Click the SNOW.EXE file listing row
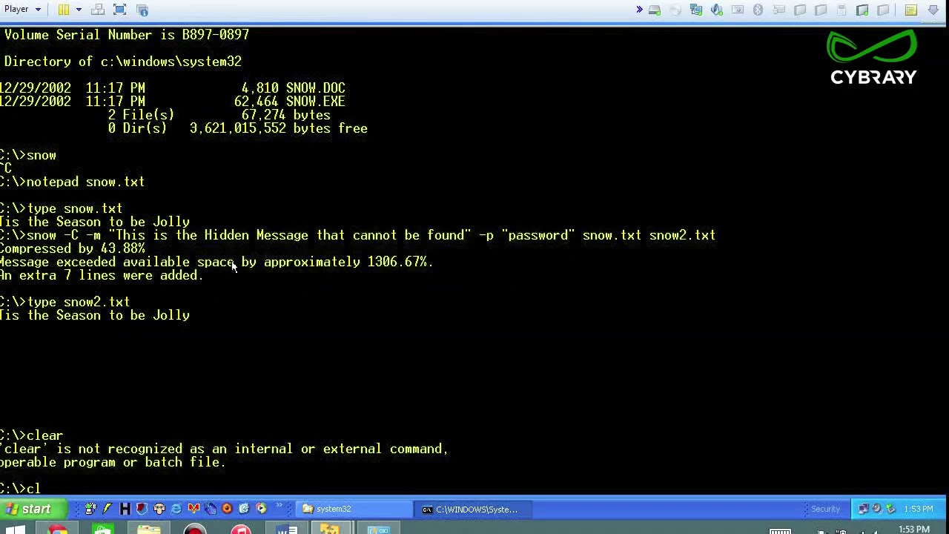Screen dimensions: 949x534 pyautogui.click(x=173, y=102)
